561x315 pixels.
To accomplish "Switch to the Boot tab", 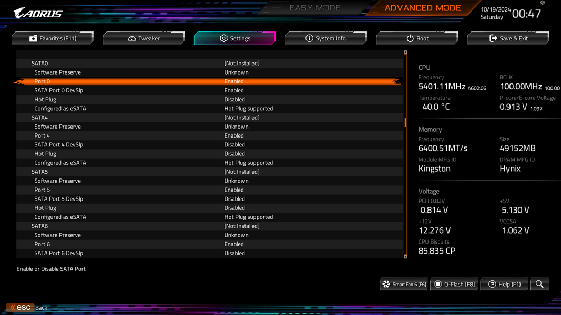I will coord(417,38).
